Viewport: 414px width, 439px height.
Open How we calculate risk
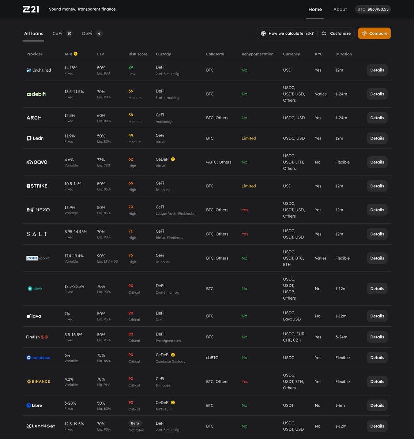(287, 33)
